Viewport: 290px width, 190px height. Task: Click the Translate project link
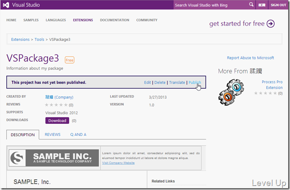177,82
